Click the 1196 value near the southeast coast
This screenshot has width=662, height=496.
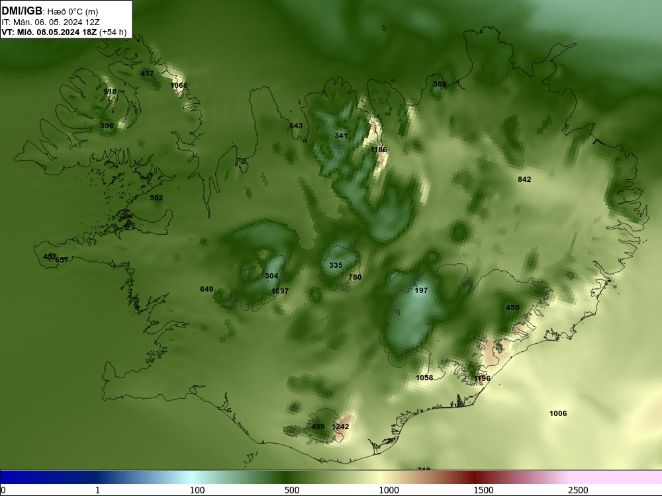(482, 379)
